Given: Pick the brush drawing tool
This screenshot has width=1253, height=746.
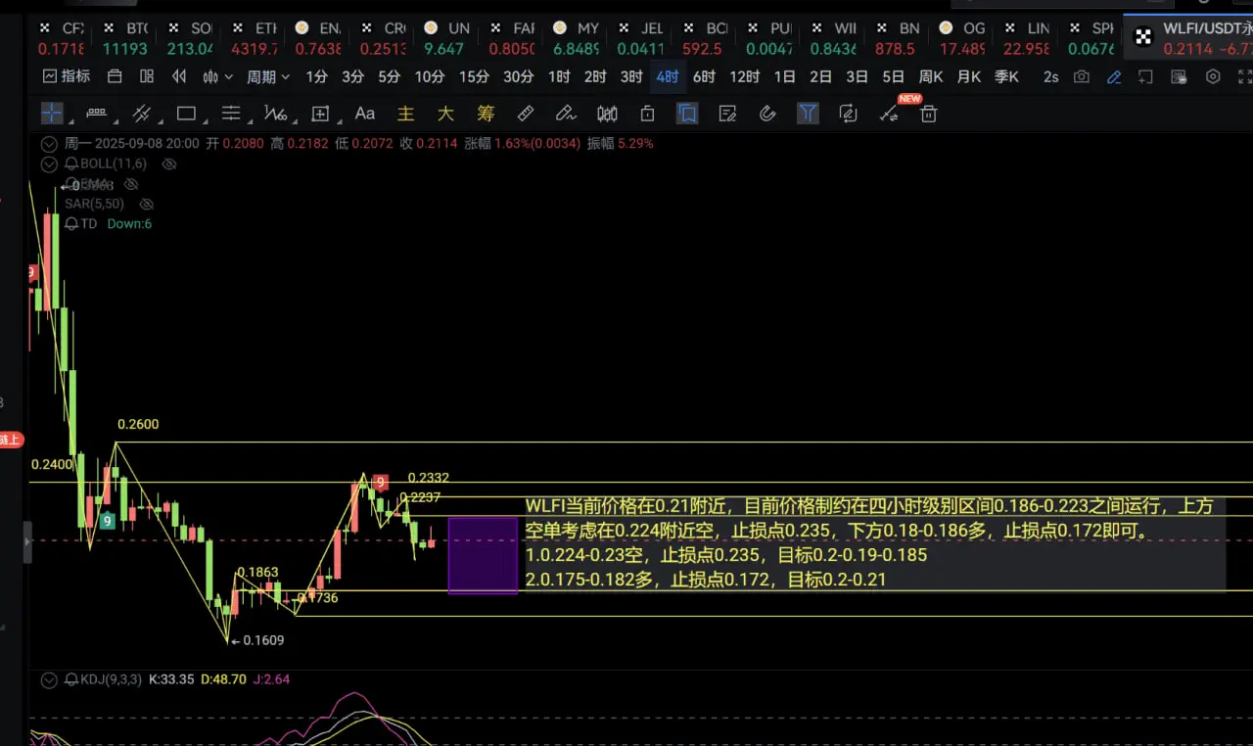Looking at the screenshot, I should pyautogui.click(x=566, y=114).
